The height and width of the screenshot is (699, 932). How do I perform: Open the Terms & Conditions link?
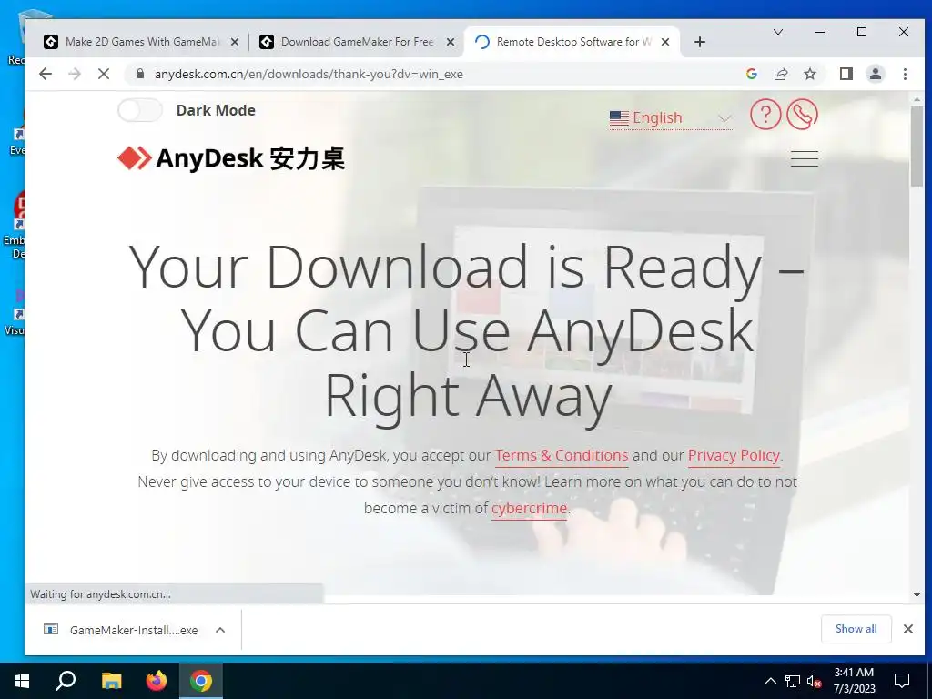click(561, 455)
